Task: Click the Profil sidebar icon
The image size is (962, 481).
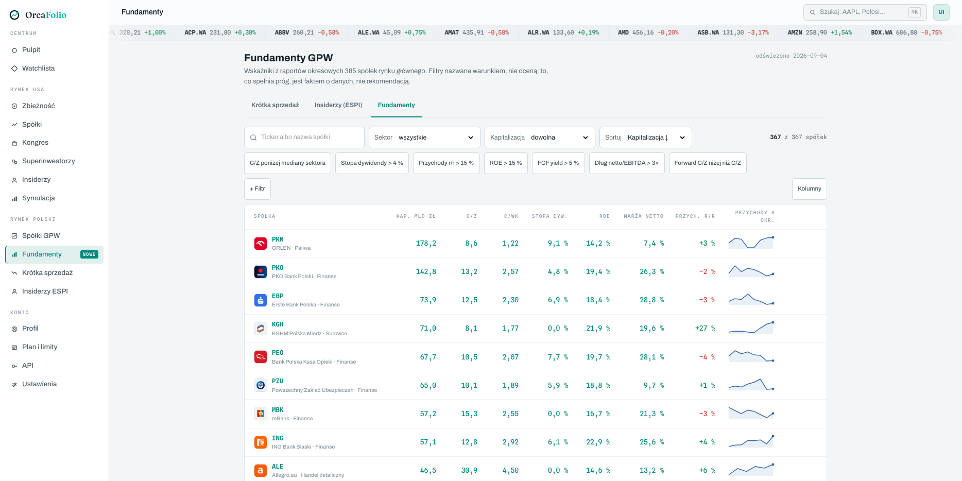Action: point(14,329)
